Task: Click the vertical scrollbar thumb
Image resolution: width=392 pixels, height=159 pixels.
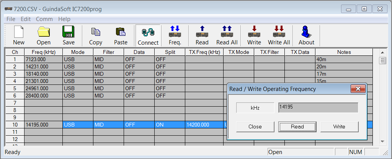Action: point(382,60)
